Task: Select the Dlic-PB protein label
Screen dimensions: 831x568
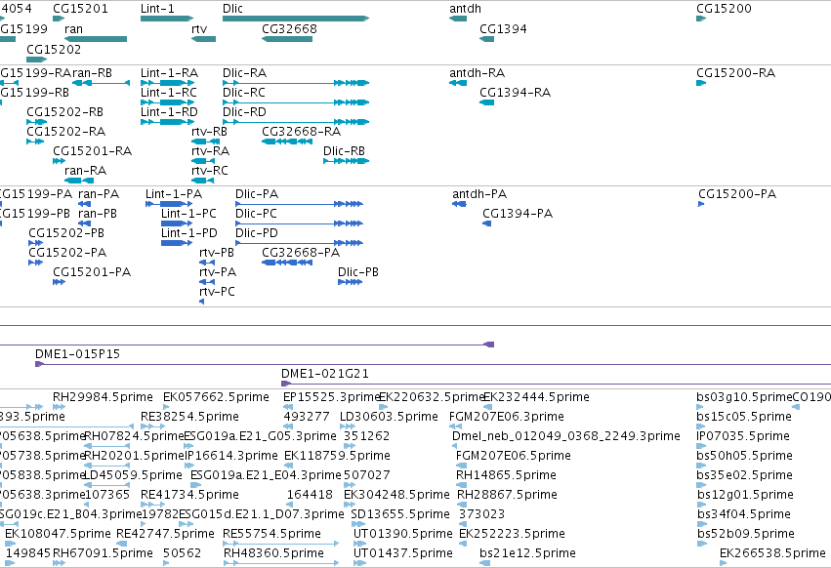Action: [x=358, y=273]
